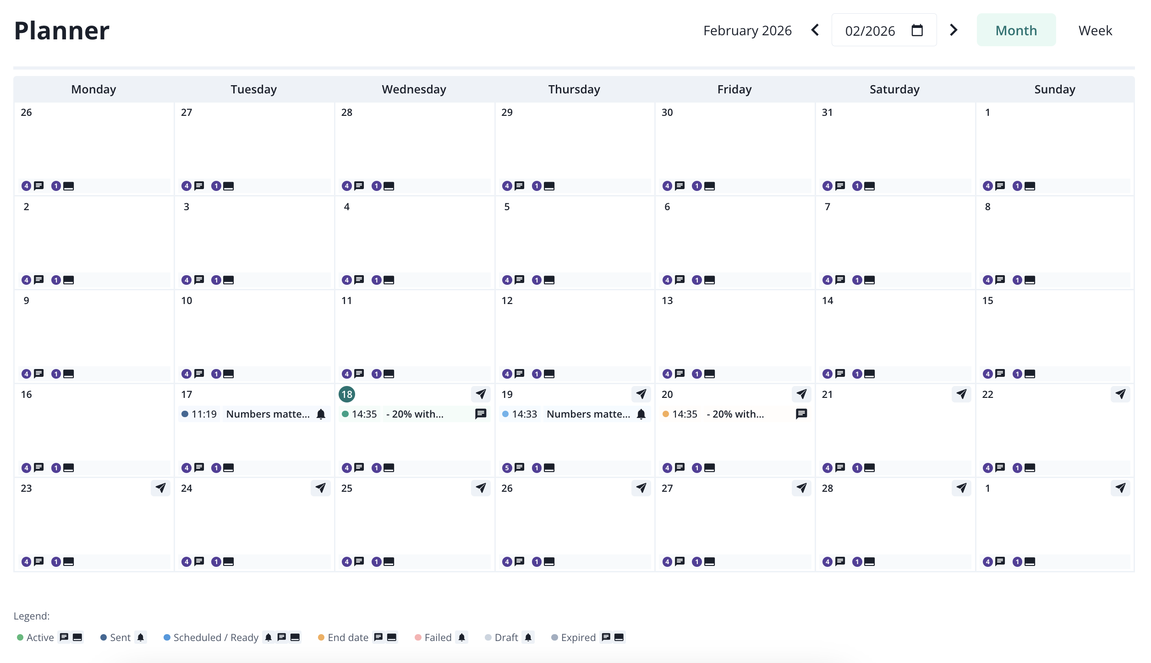1151x663 pixels.
Task: Click the send icon on Sunday 22
Action: point(1120,394)
